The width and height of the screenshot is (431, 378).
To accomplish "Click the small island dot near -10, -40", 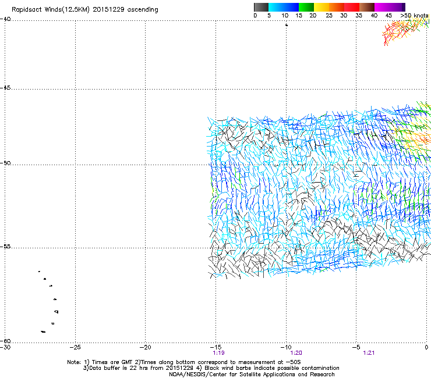I will 287,25.
